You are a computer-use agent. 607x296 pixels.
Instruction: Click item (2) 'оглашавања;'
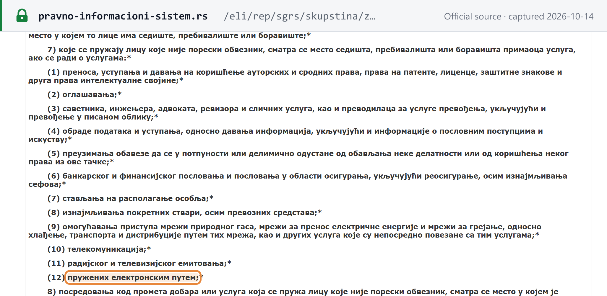(x=85, y=94)
